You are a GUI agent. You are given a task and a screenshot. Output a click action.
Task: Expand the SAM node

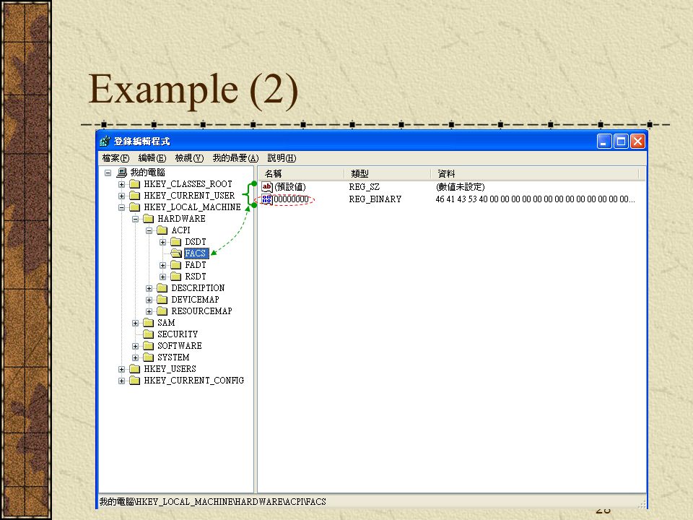pyautogui.click(x=135, y=323)
